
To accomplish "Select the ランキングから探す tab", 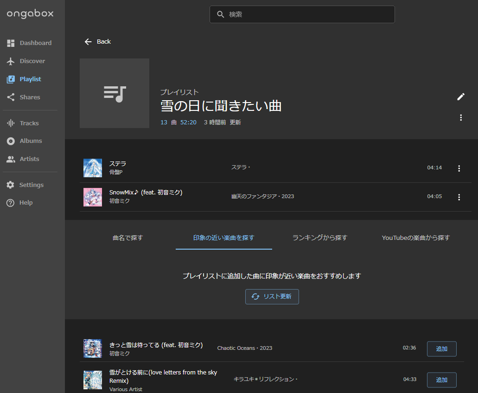I will [320, 237].
